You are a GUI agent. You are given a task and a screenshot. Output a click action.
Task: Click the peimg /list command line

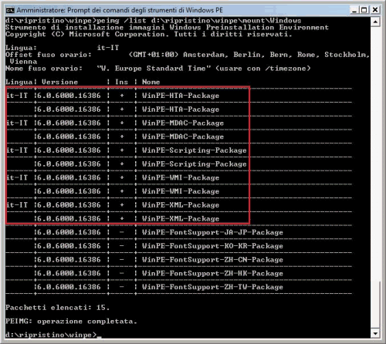pyautogui.click(x=153, y=21)
